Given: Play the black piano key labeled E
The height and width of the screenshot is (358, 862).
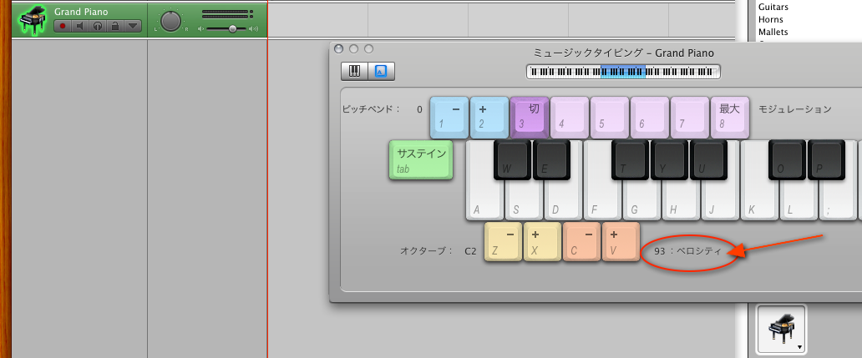Looking at the screenshot, I should [552, 159].
